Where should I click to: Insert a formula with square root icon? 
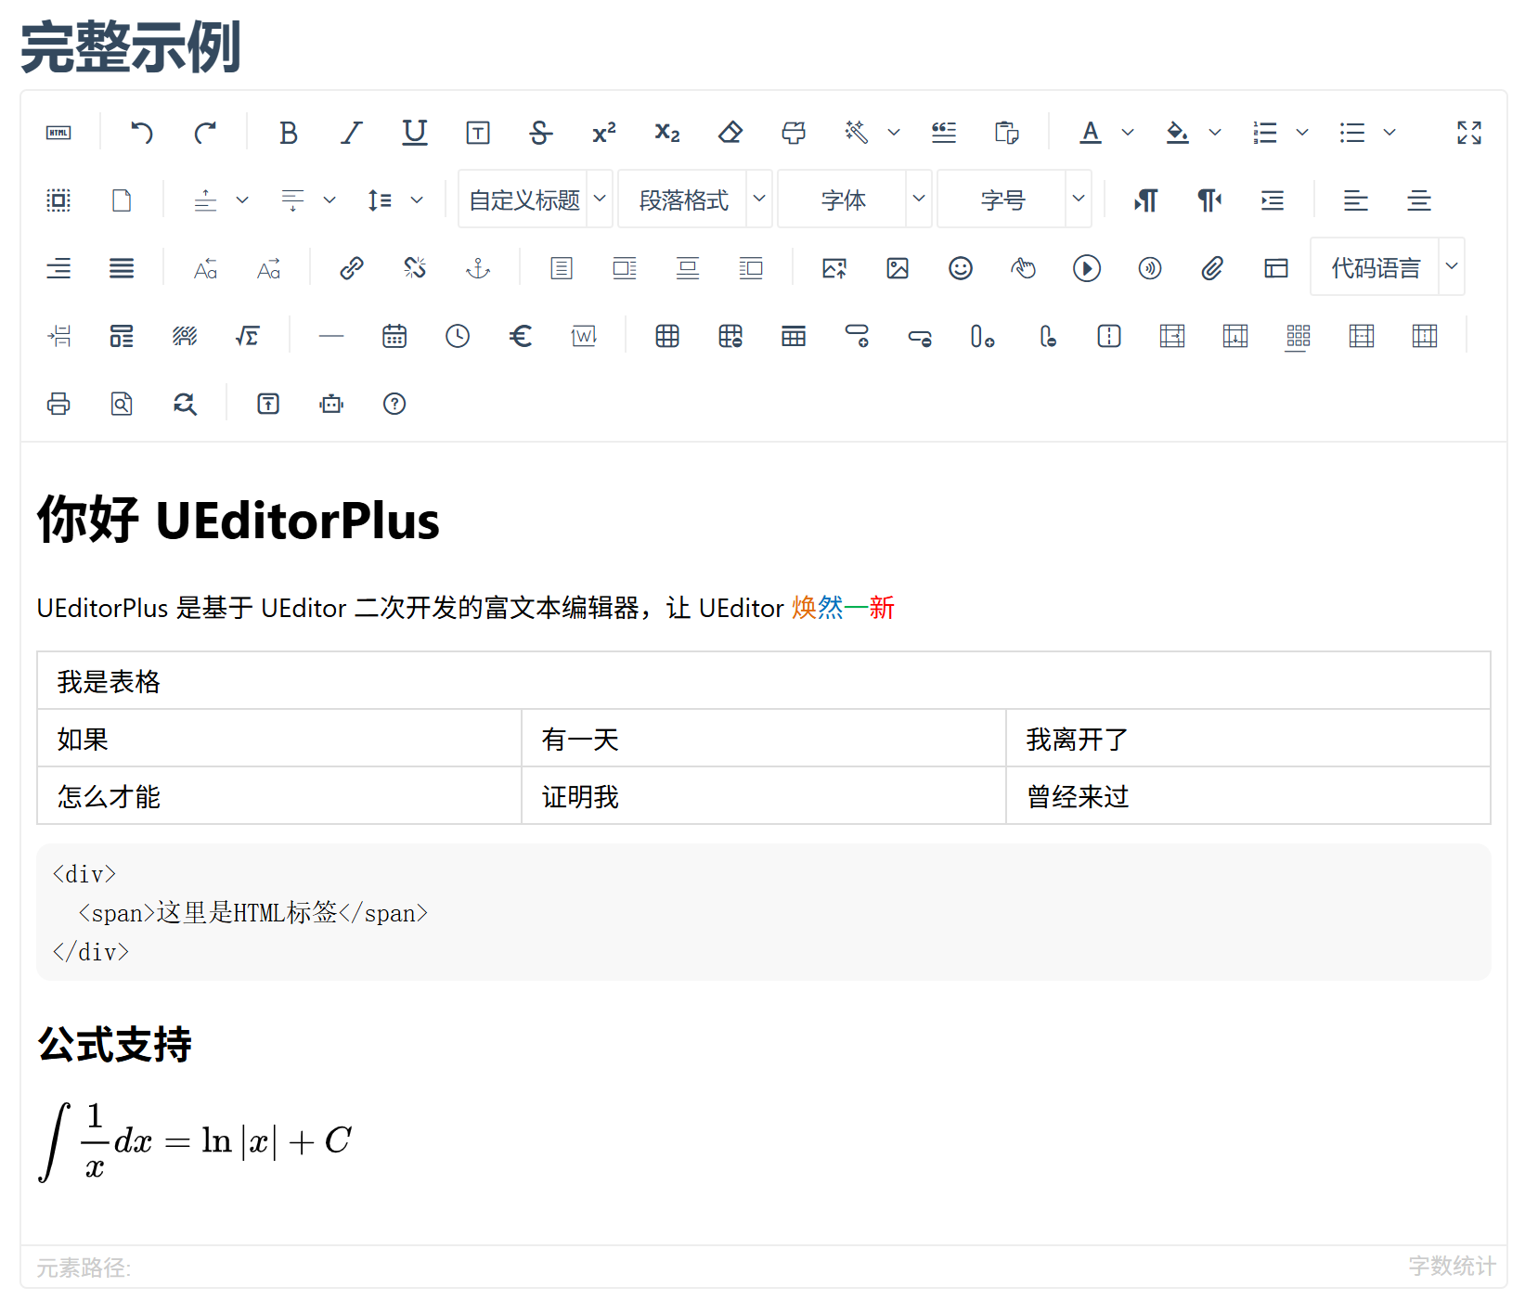pyautogui.click(x=248, y=336)
